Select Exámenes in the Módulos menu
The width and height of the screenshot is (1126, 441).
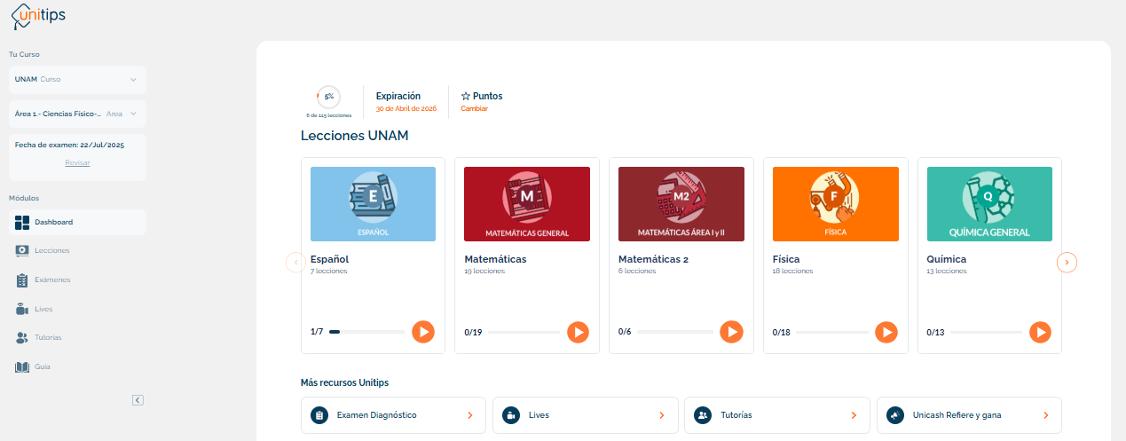[x=77, y=280]
